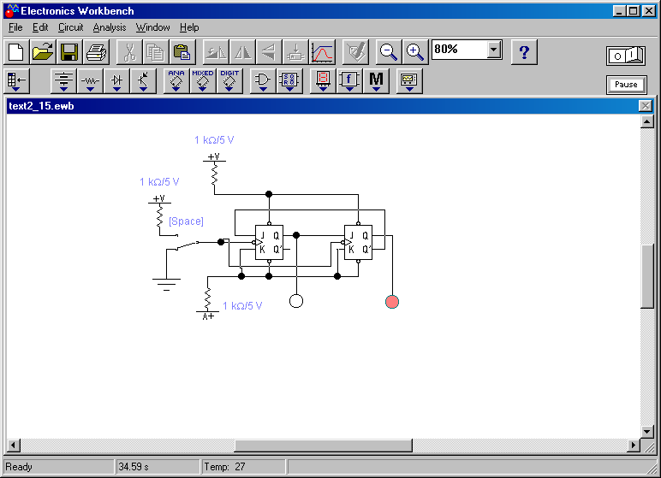Toggle the simulation power switch
661x478 pixels.
coord(626,56)
